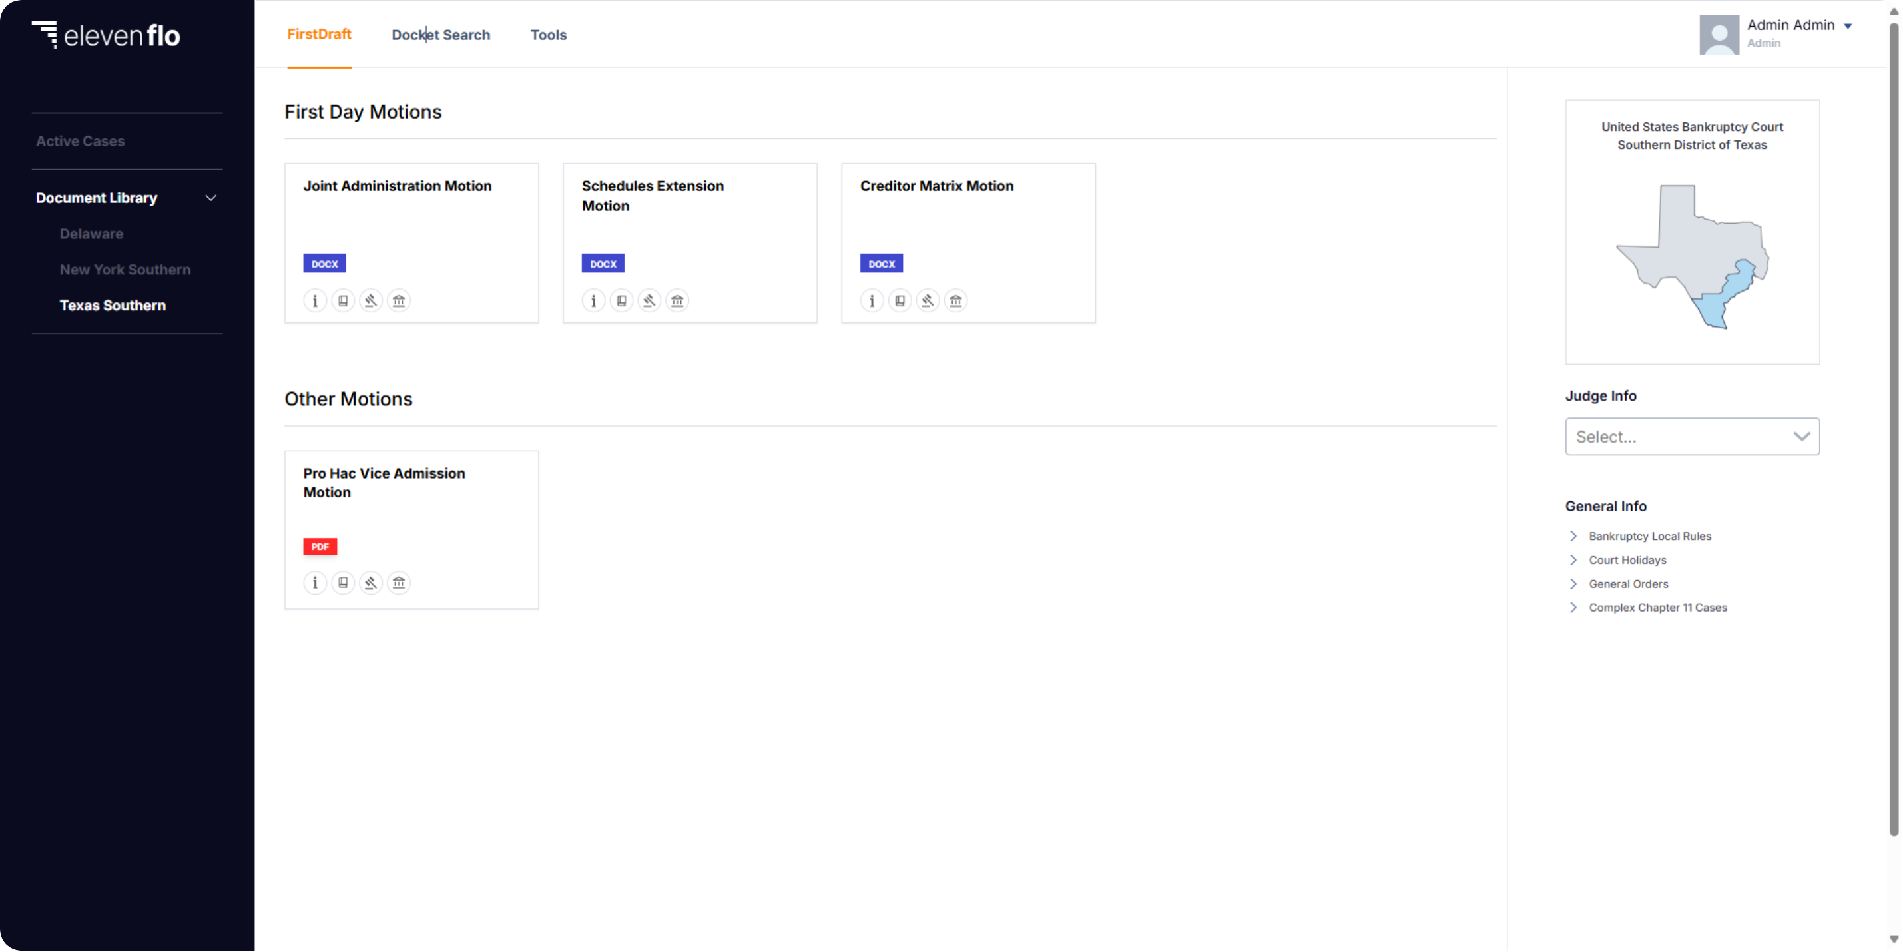Select New York Southern from Document Library

[x=125, y=268]
